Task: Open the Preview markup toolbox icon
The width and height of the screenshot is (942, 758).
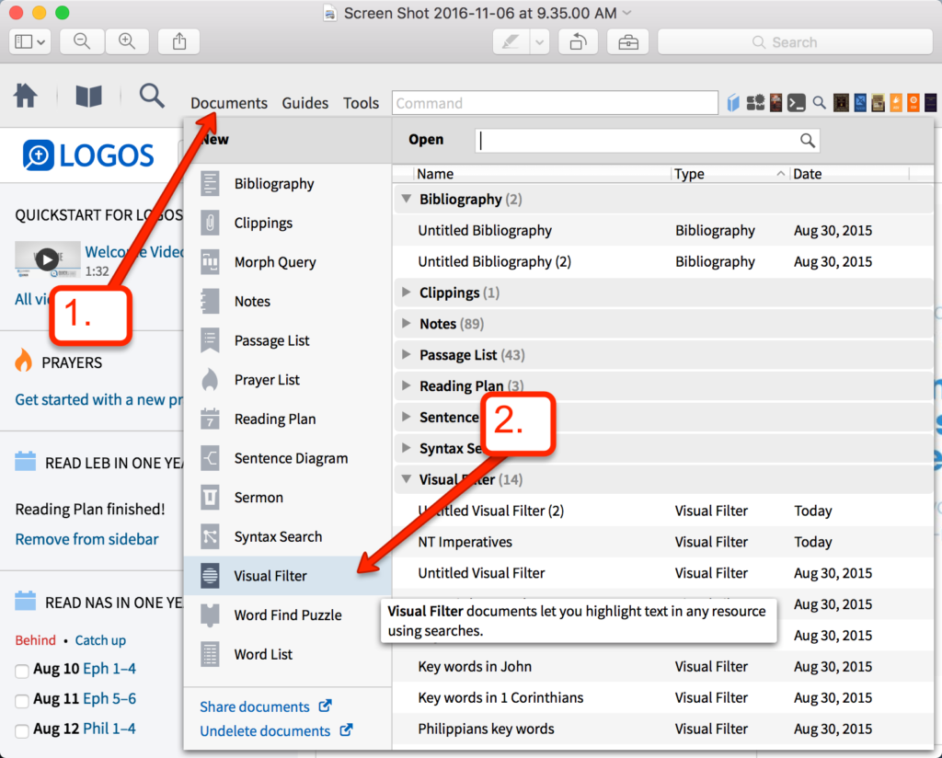Action: [628, 41]
